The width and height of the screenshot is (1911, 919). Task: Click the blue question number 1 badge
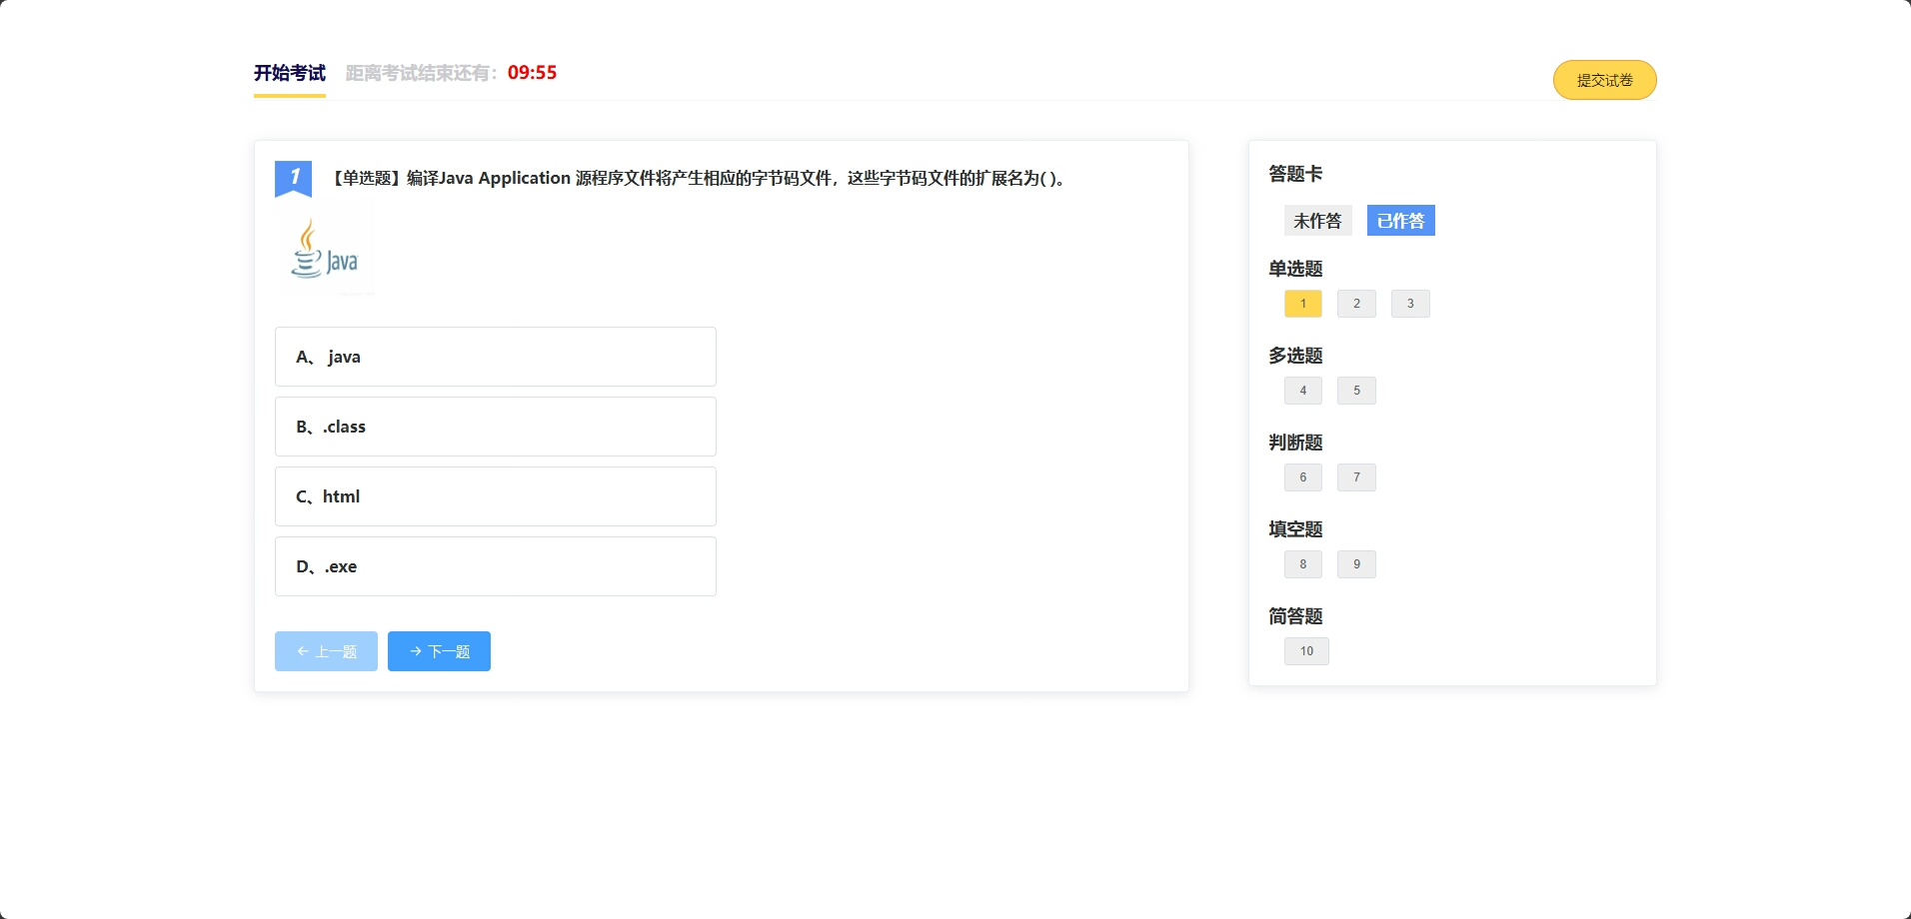[x=293, y=178]
